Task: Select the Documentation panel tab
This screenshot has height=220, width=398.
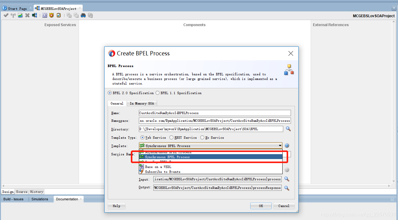Action: [x=67, y=199]
